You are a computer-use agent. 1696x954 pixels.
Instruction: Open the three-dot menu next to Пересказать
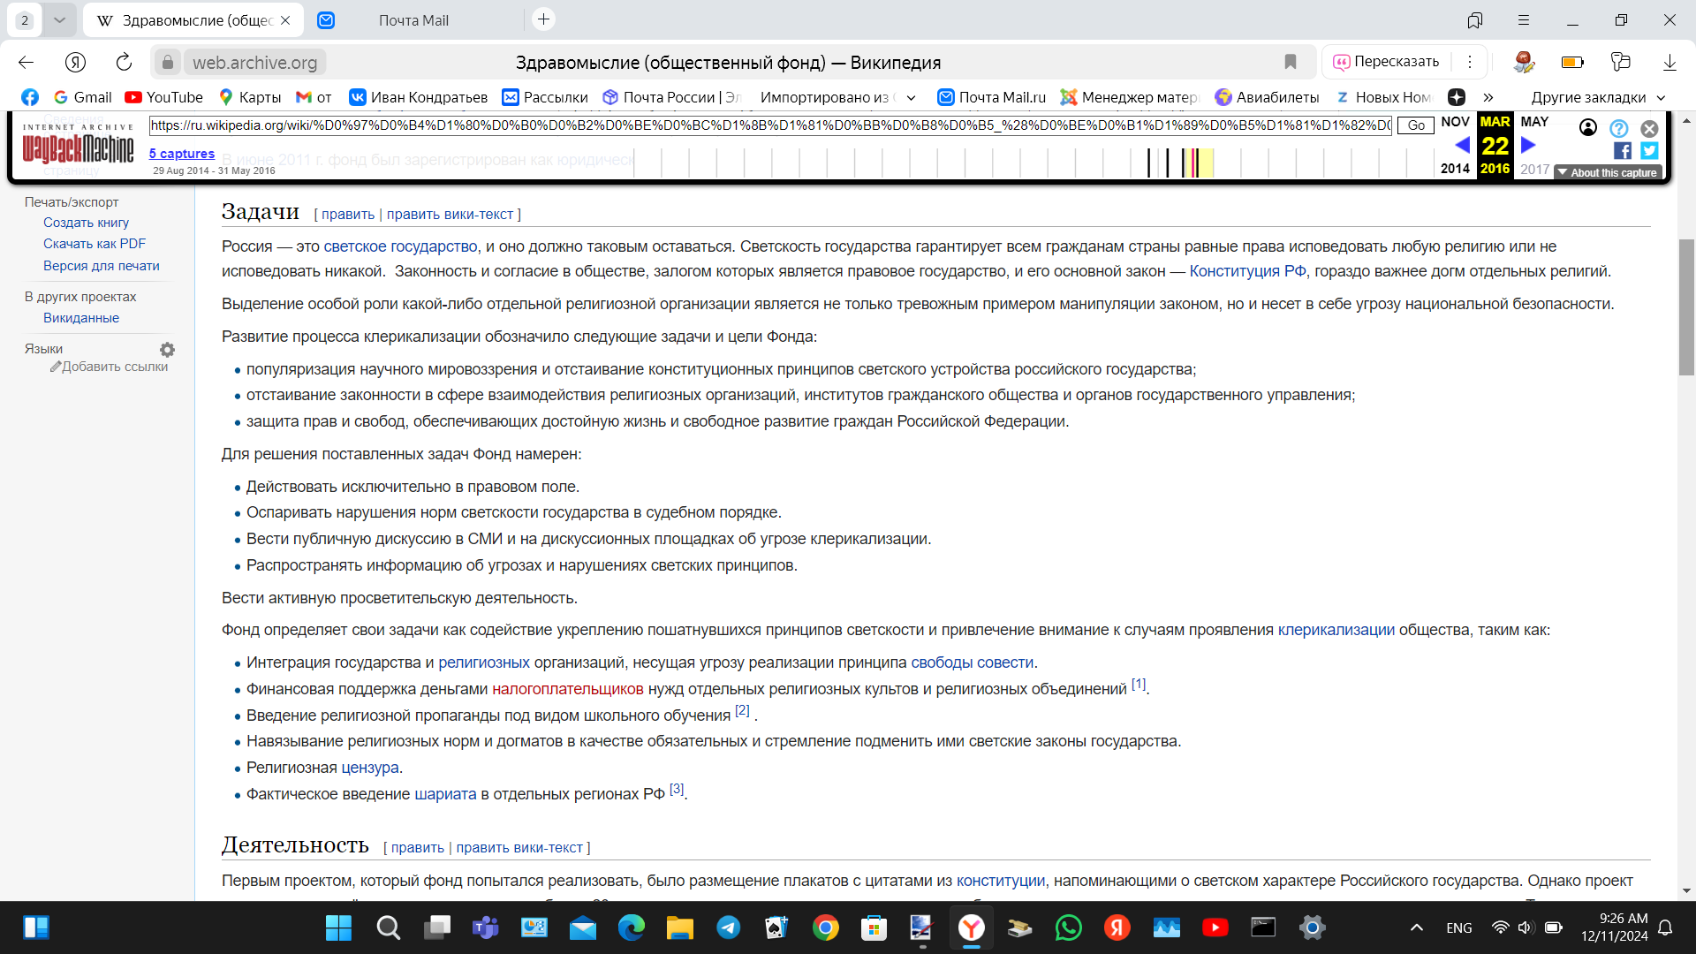[1470, 62]
